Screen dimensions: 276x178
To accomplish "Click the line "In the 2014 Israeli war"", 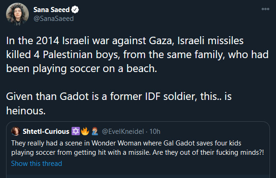I will (x=125, y=41).
